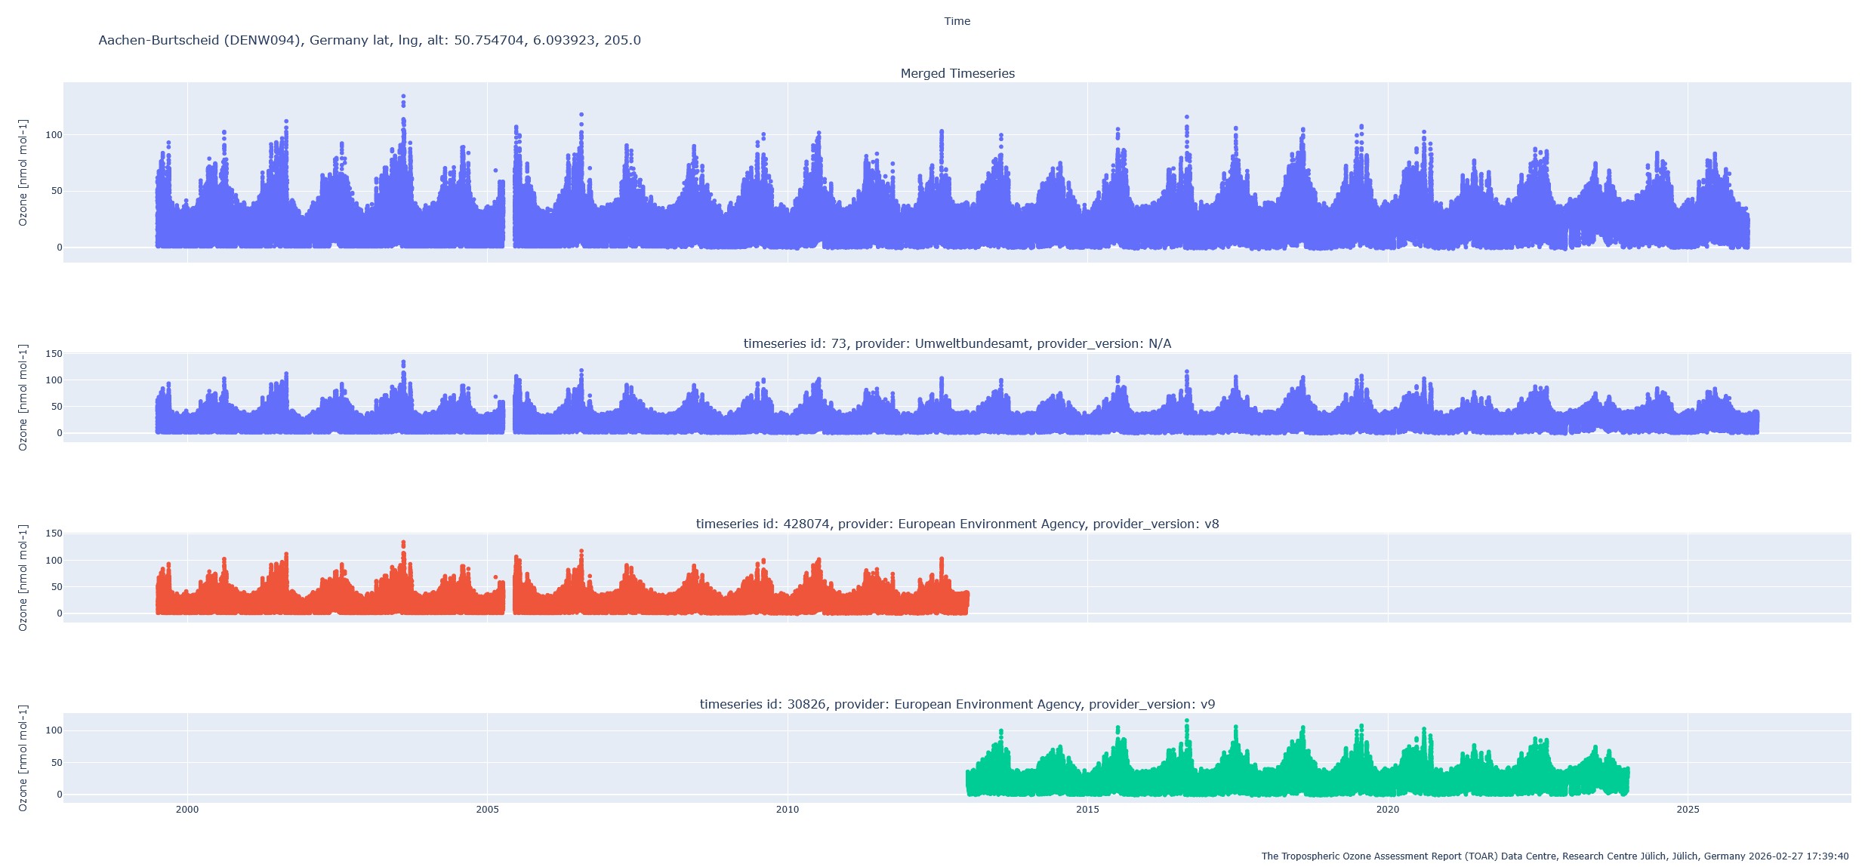
Task: Click the Time axis title at top
Action: click(956, 20)
